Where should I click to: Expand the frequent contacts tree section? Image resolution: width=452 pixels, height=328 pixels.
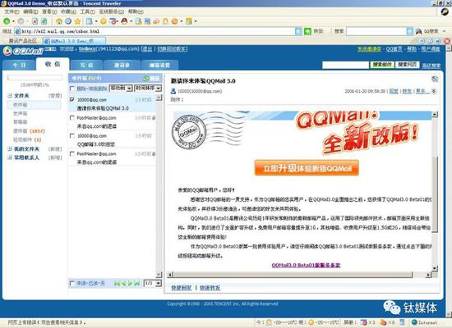[x=10, y=157]
